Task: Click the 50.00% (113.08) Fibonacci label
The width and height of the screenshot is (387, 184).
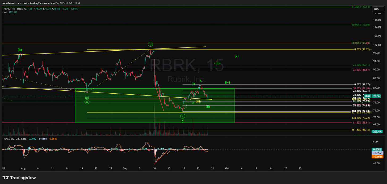Action: (x=361, y=25)
